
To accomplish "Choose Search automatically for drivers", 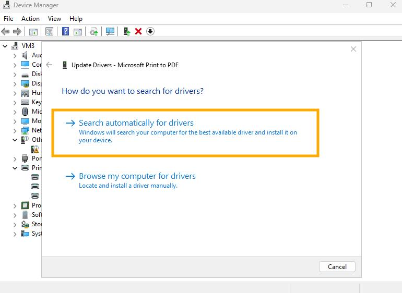I will (185, 132).
